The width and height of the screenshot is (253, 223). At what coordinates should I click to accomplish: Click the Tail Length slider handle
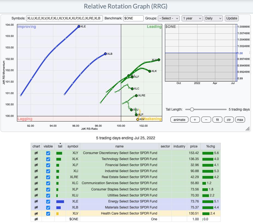tap(192, 109)
